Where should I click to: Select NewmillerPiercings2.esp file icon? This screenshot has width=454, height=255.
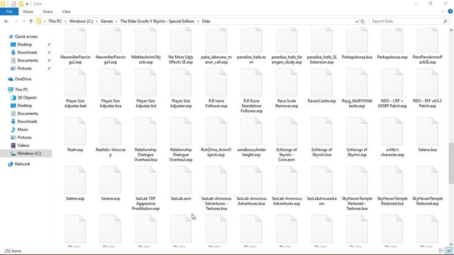tap(75, 40)
